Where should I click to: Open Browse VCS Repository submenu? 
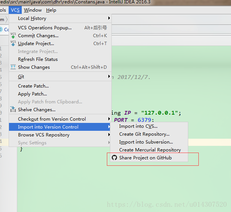(x=60, y=135)
